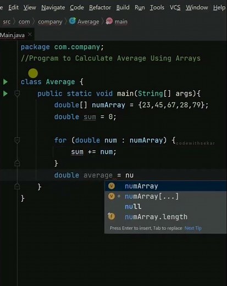Collapse the for loop fold marker
The height and width of the screenshot is (286, 227).
point(17,140)
